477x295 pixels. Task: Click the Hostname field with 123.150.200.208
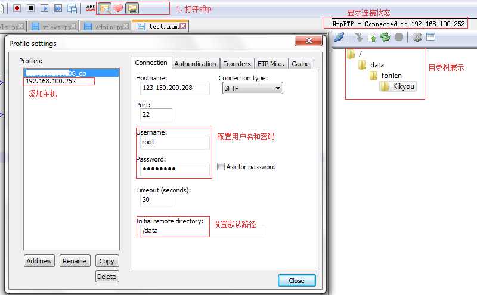175,88
